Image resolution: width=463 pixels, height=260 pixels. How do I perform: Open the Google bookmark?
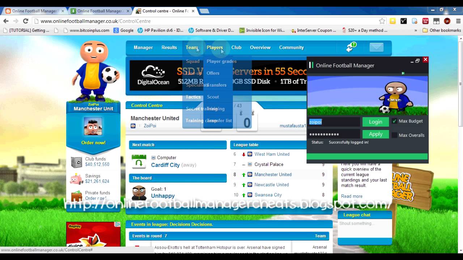click(x=123, y=30)
